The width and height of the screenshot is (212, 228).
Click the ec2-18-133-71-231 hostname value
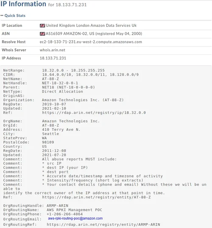click(91, 42)
